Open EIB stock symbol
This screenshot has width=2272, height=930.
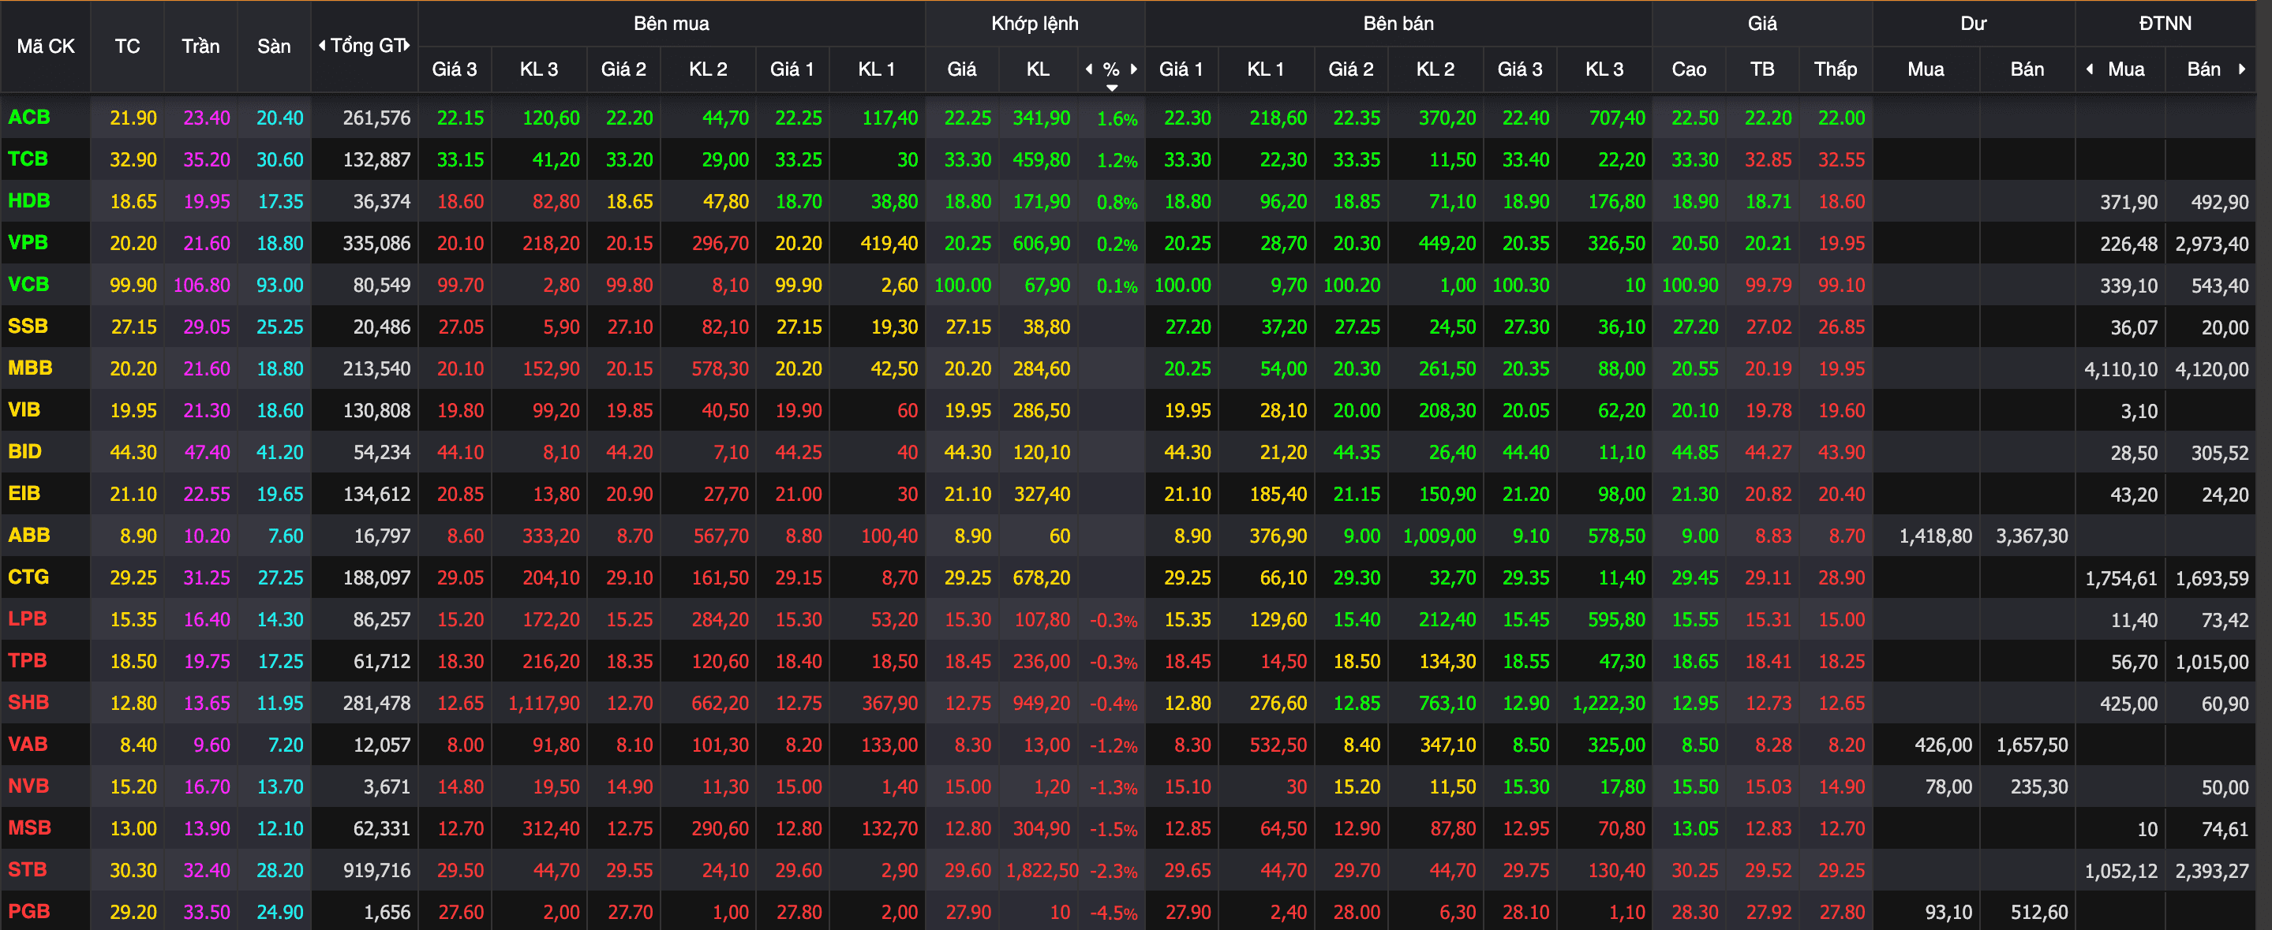[x=24, y=494]
